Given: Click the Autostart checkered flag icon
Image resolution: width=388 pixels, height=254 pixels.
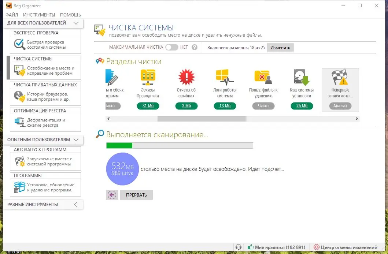Looking at the screenshot, I should tap(20, 161).
